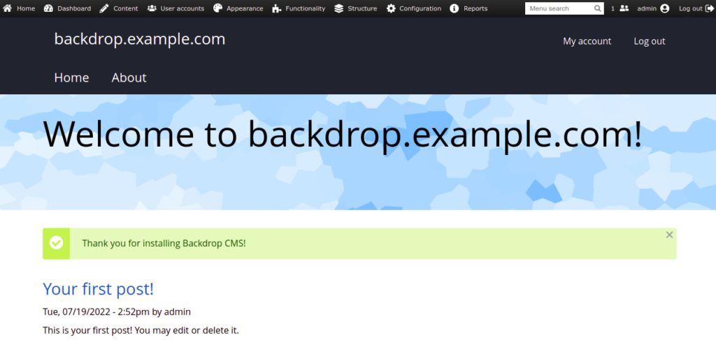
Task: Select Home in main navigation
Action: [x=72, y=77]
